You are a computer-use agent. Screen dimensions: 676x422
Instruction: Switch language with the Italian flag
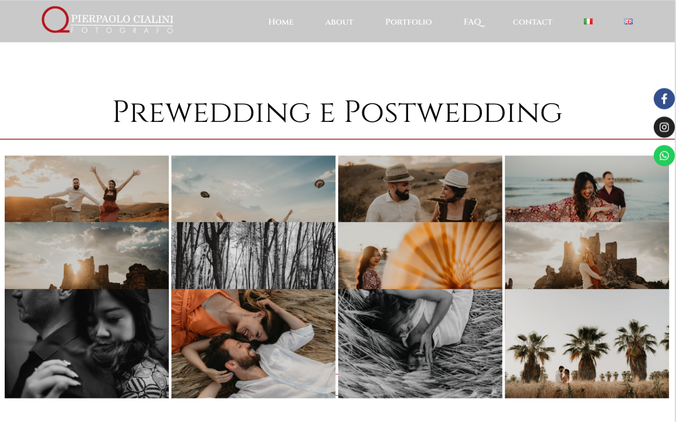click(x=588, y=22)
